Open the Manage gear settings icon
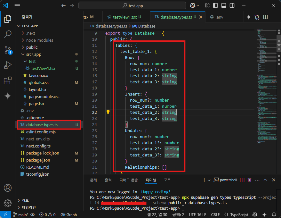Viewport: 281px width, 218px height. 8,203
